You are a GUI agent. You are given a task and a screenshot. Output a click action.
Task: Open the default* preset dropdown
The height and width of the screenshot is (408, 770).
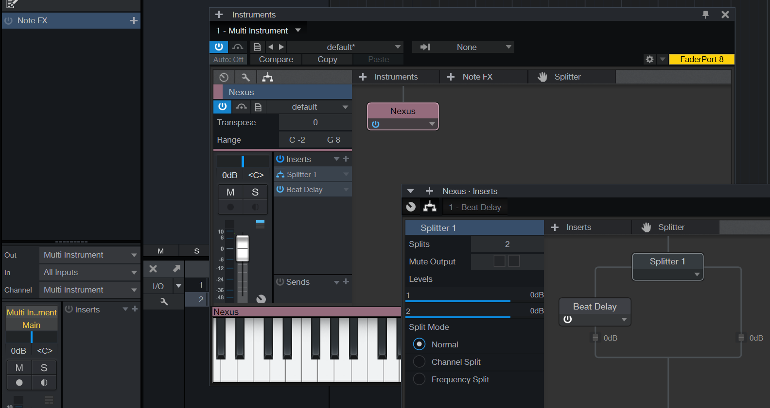(x=345, y=47)
